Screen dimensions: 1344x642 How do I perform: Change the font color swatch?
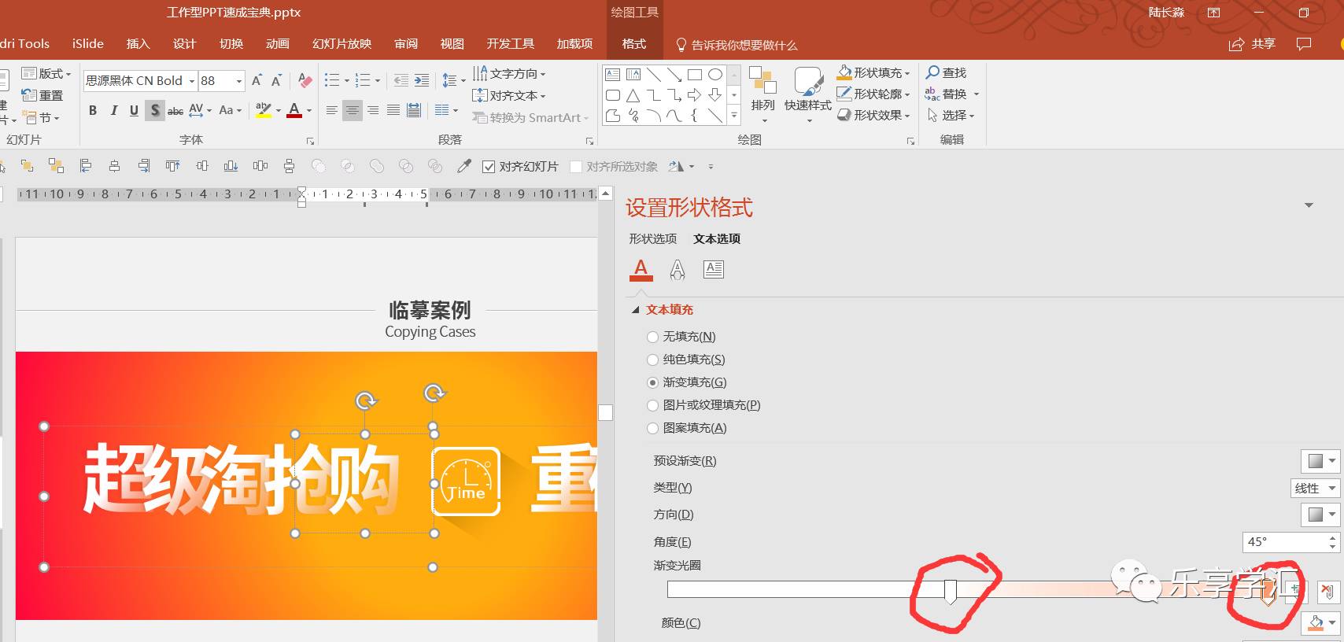point(294,110)
